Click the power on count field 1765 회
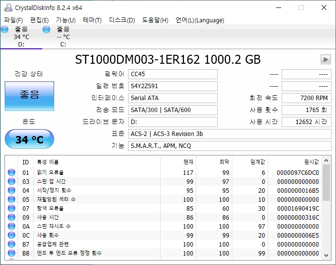336x265 pixels. point(307,110)
